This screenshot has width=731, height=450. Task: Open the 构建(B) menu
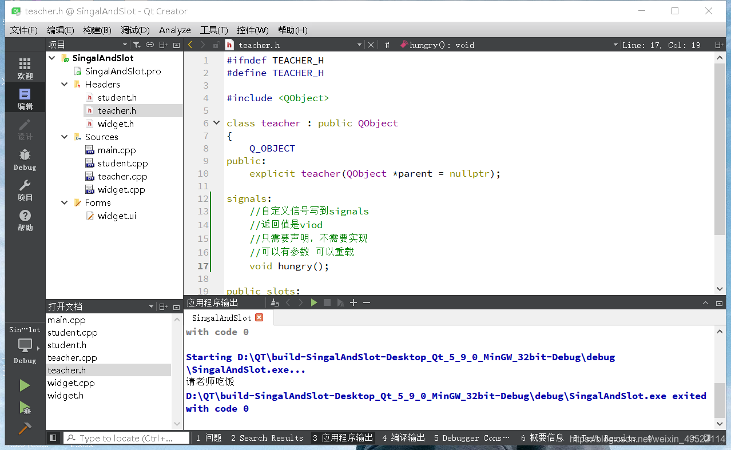point(97,30)
